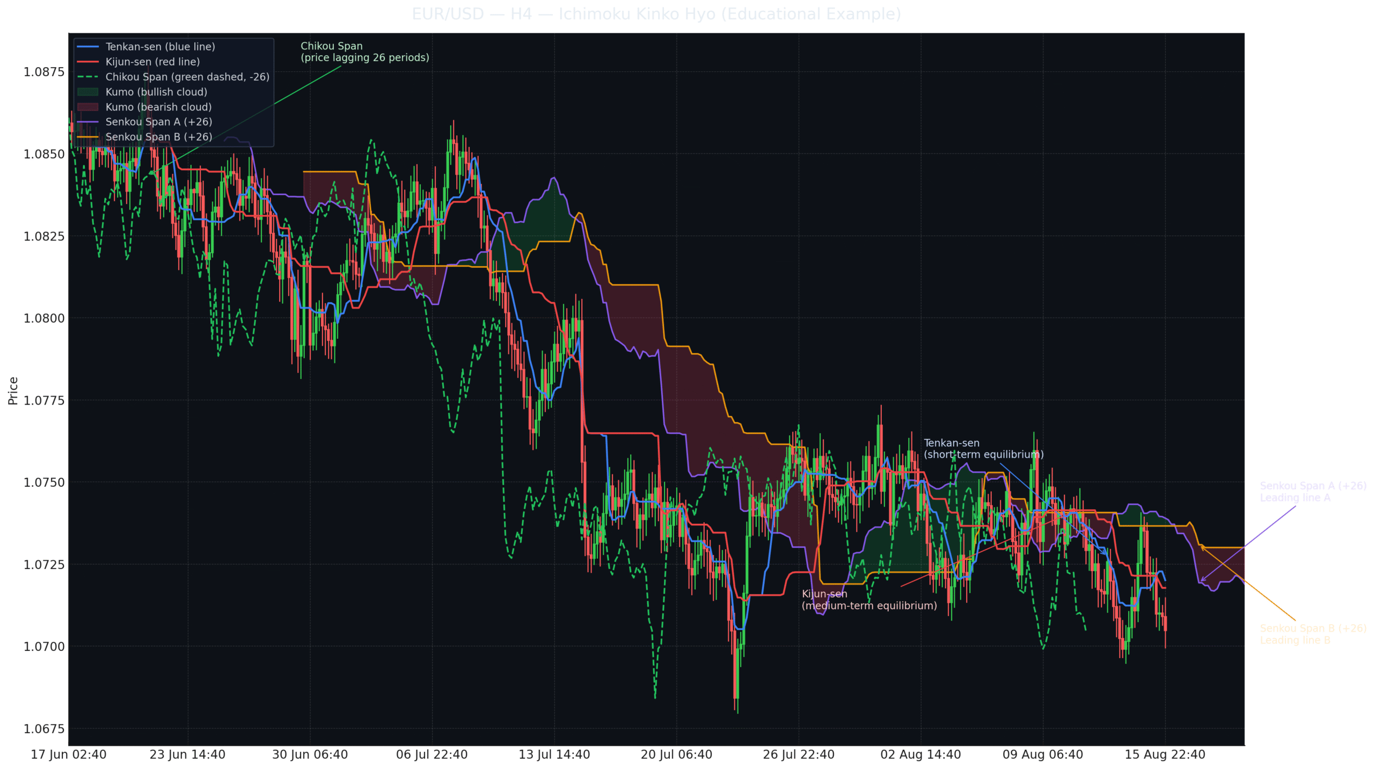Click the Kijun-sen medium-term equilibrium annotation
The width and height of the screenshot is (1374, 768).
tap(868, 599)
